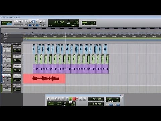This screenshot has width=161, height=121.
Task: Select the red recorded audio clip
Action: (x=44, y=79)
